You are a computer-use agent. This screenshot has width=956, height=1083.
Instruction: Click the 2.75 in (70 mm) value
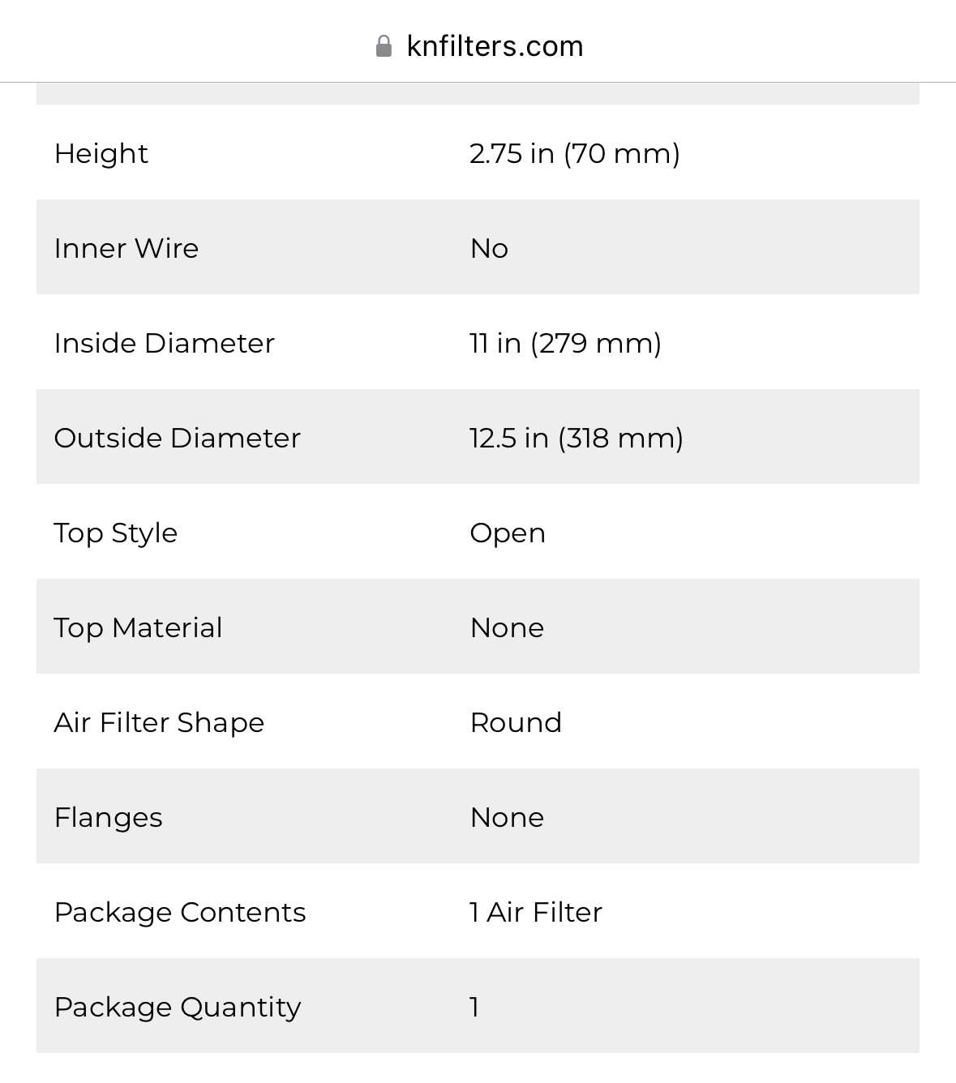[x=575, y=153]
